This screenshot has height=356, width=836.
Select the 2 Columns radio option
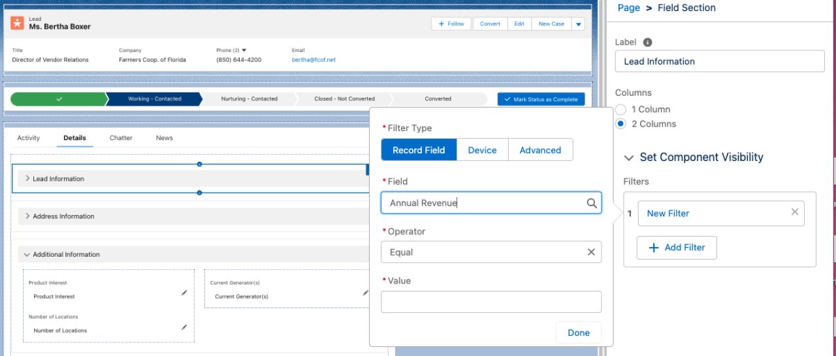620,124
